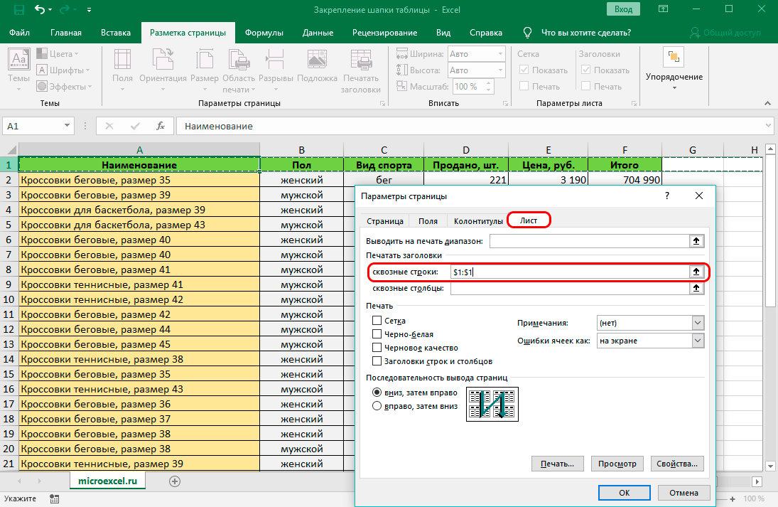Expand the Name Box dropdown
The height and width of the screenshot is (507, 778).
(67, 126)
